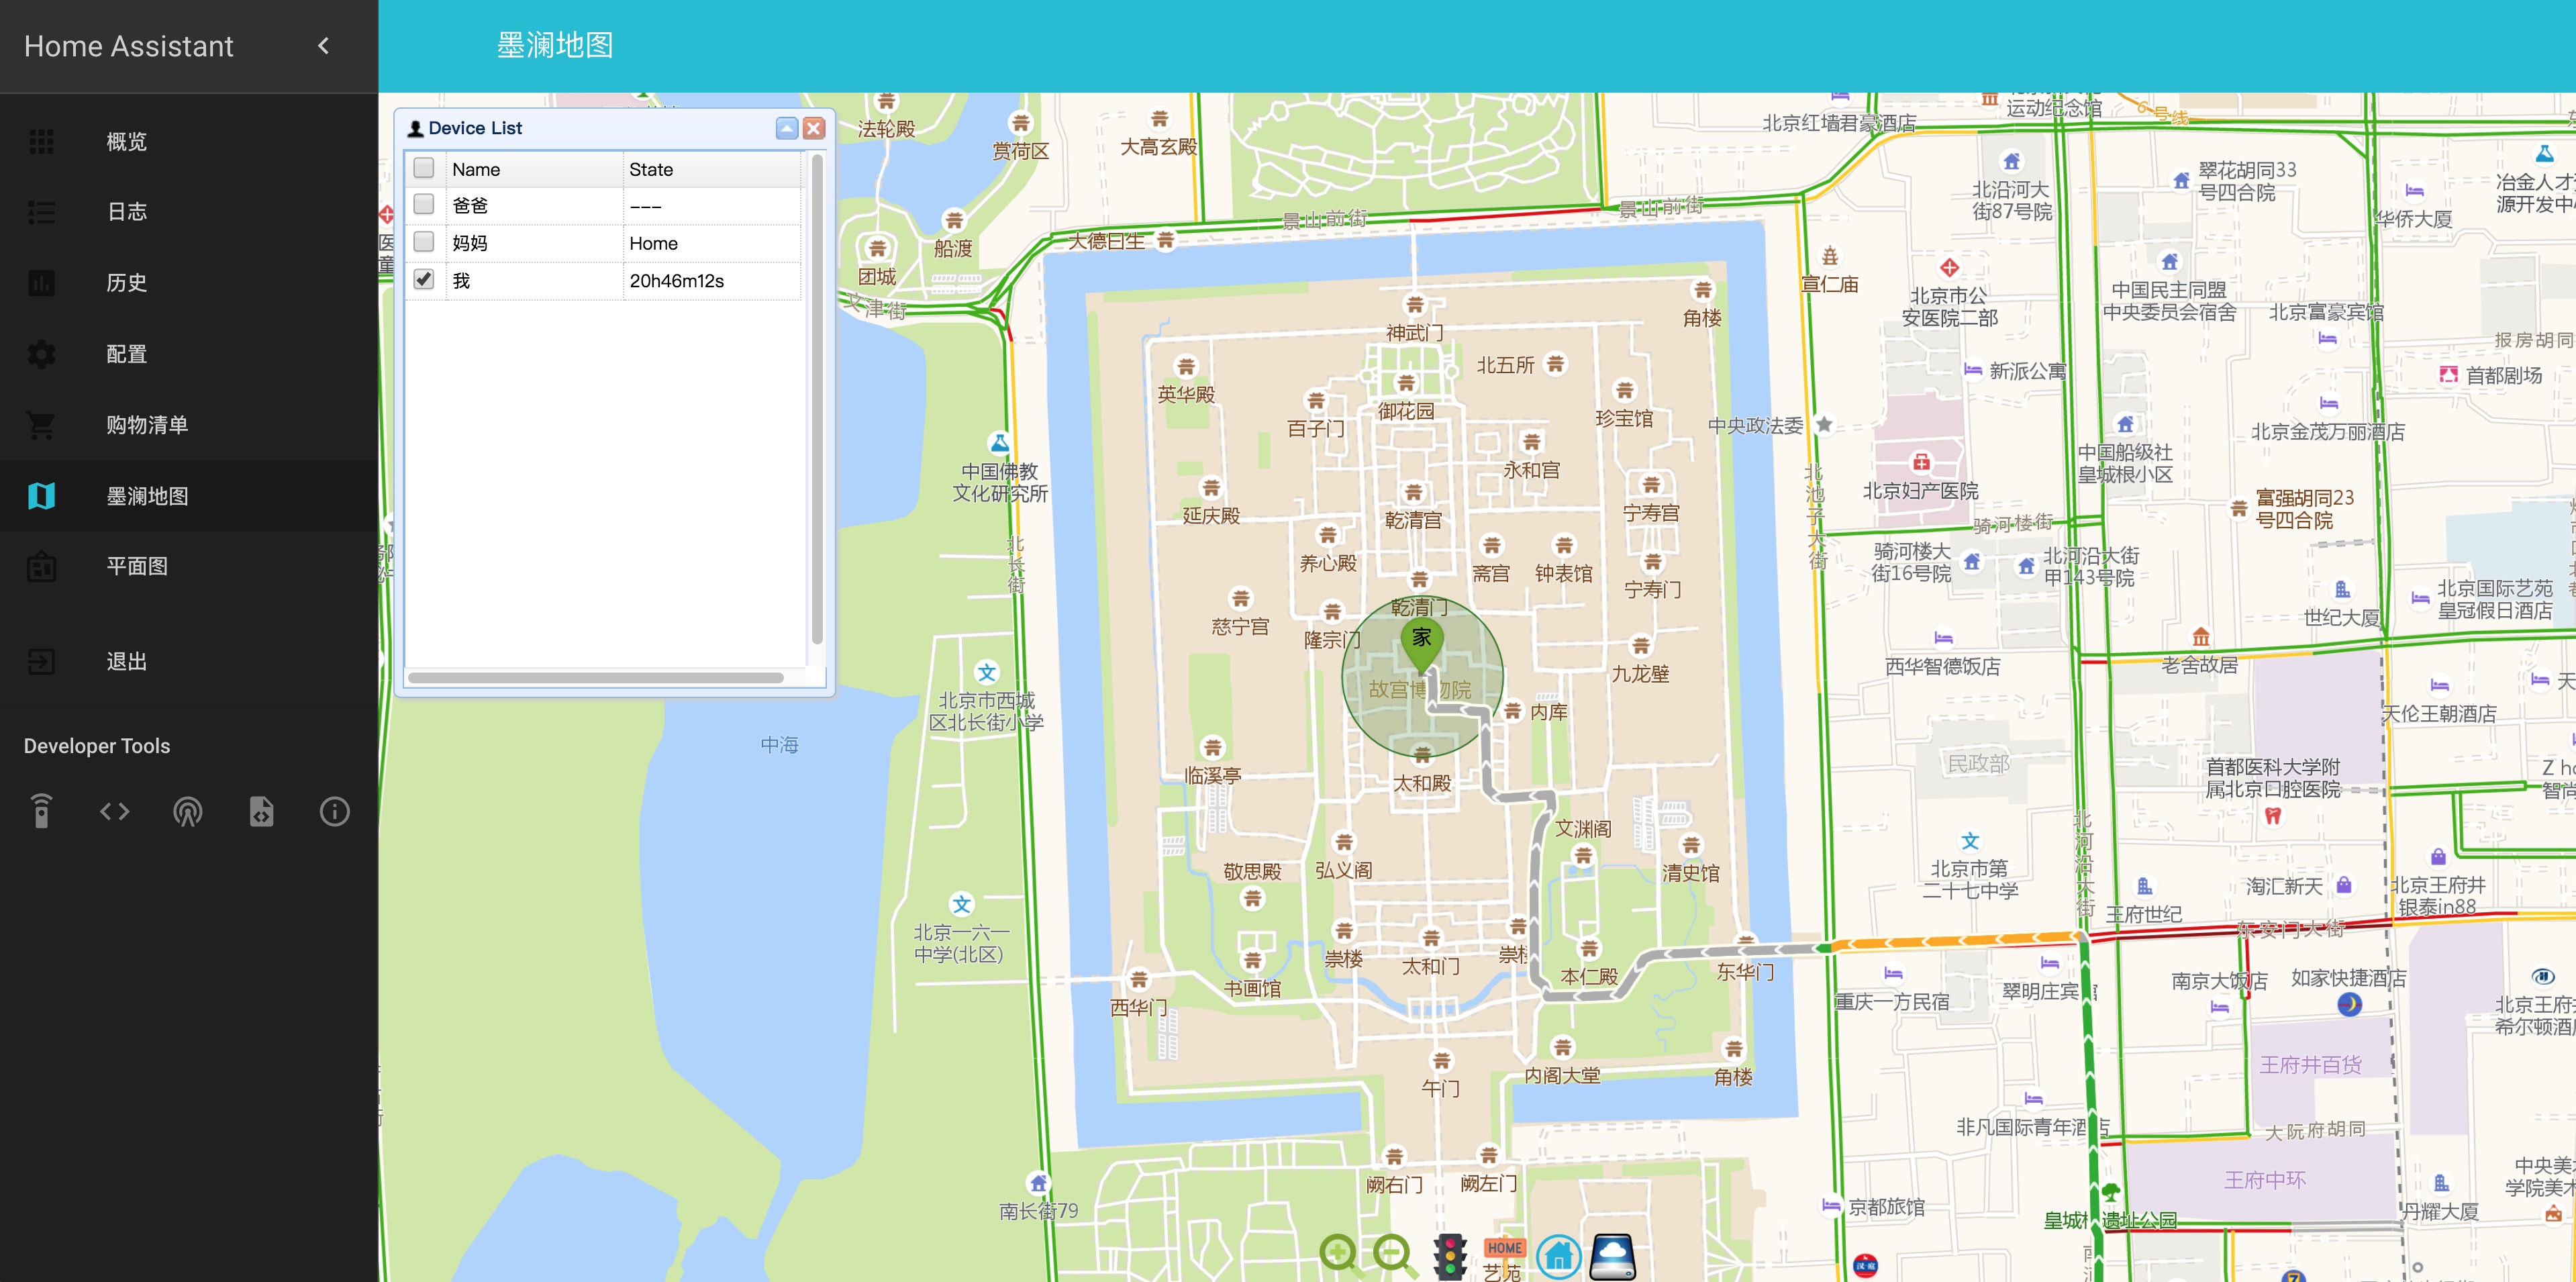Viewport: 2576px width, 1282px height.
Task: Collapse the Device List panel
Action: click(787, 128)
